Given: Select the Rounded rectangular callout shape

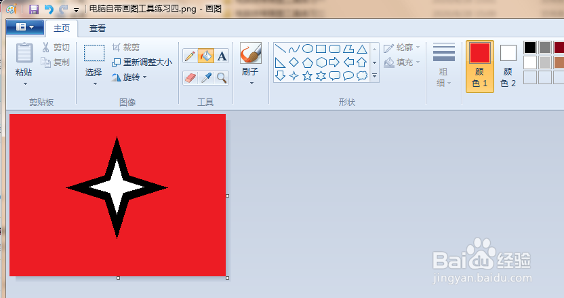Looking at the screenshot, I should click(334, 75).
